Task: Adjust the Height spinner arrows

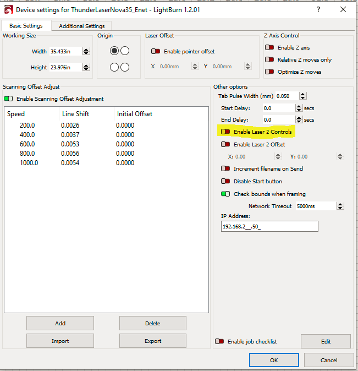Action: click(86, 68)
